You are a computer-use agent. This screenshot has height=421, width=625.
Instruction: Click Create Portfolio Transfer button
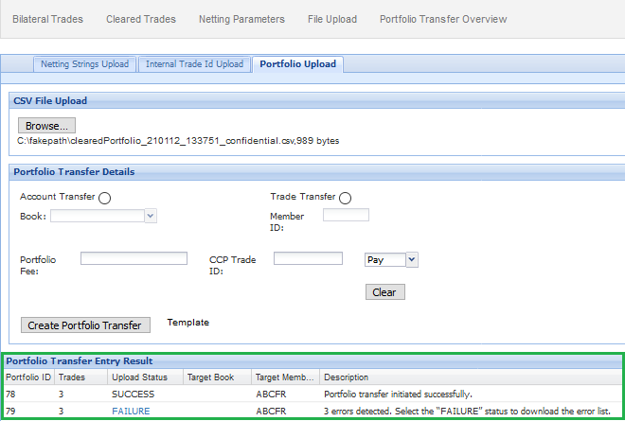point(85,325)
